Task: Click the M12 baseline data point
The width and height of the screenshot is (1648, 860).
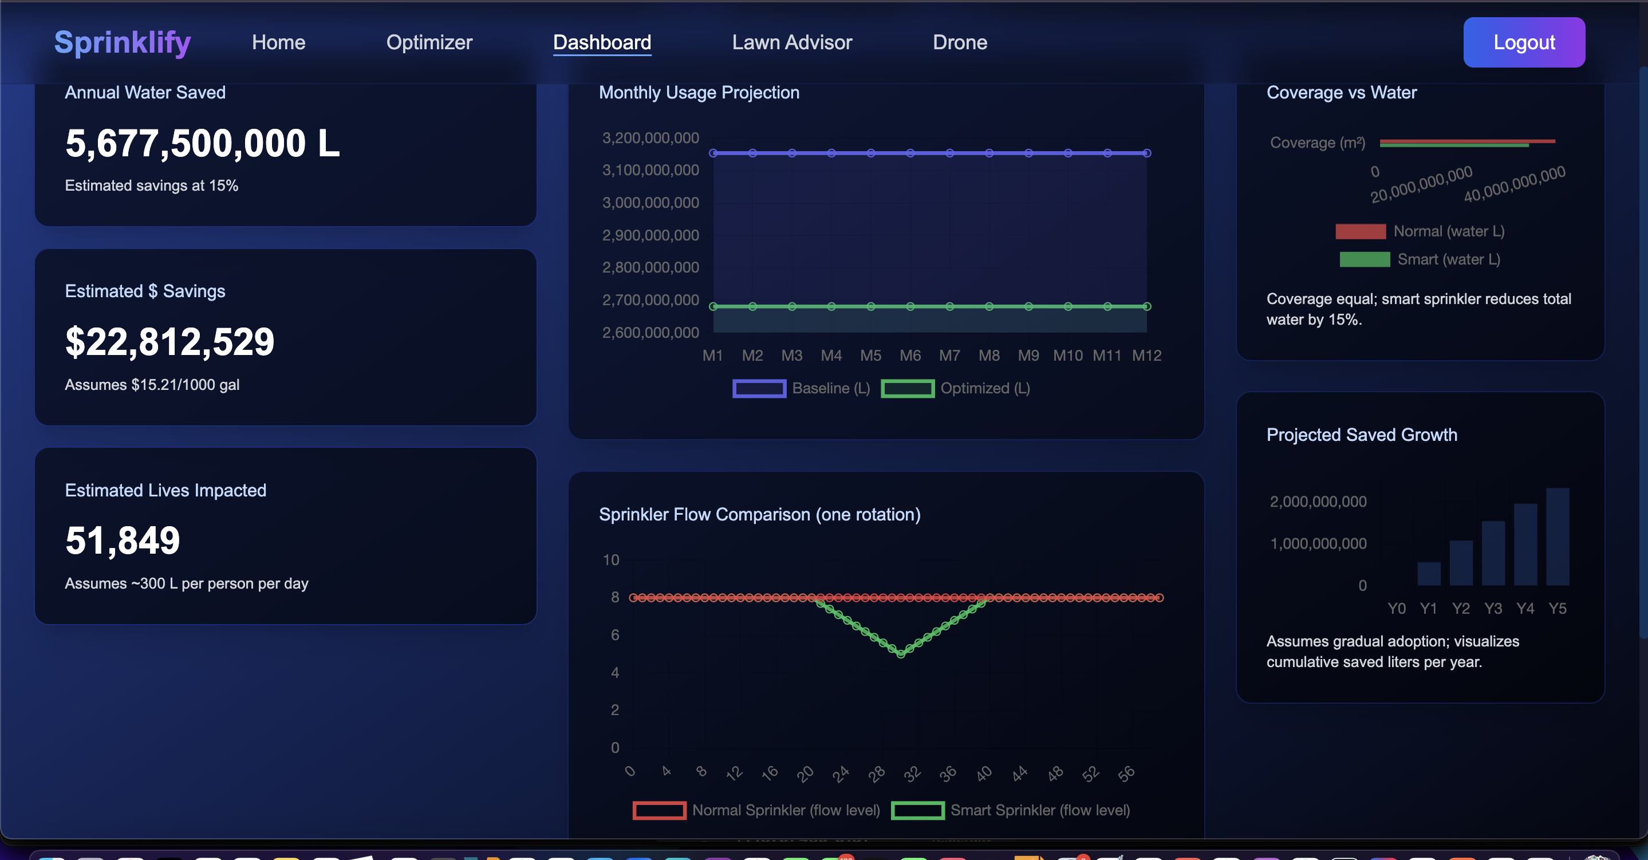Action: (x=1146, y=153)
